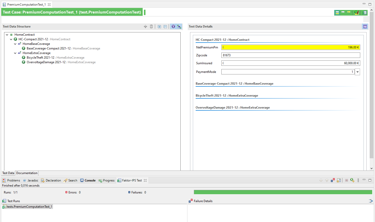Viewport: 375px width, 222px height.
Task: Expand all nodes in Test Data Structure
Action: click(x=159, y=26)
